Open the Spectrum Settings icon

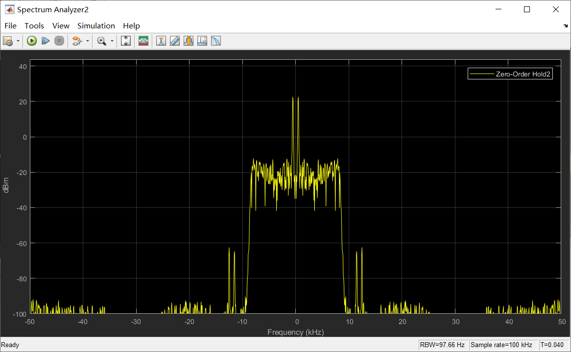coord(8,41)
